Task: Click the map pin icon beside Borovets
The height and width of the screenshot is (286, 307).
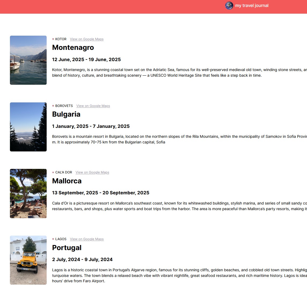Action: [x=53, y=106]
